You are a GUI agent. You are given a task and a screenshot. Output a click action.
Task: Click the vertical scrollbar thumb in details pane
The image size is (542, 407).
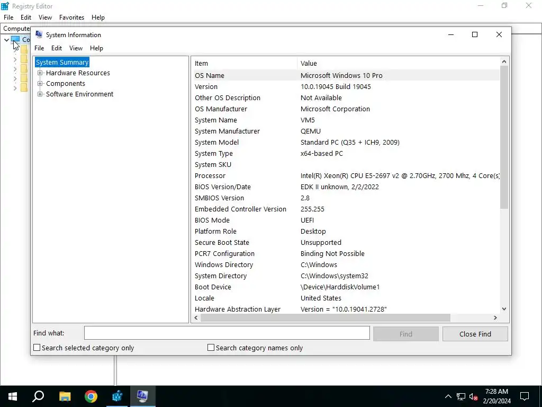click(504, 137)
